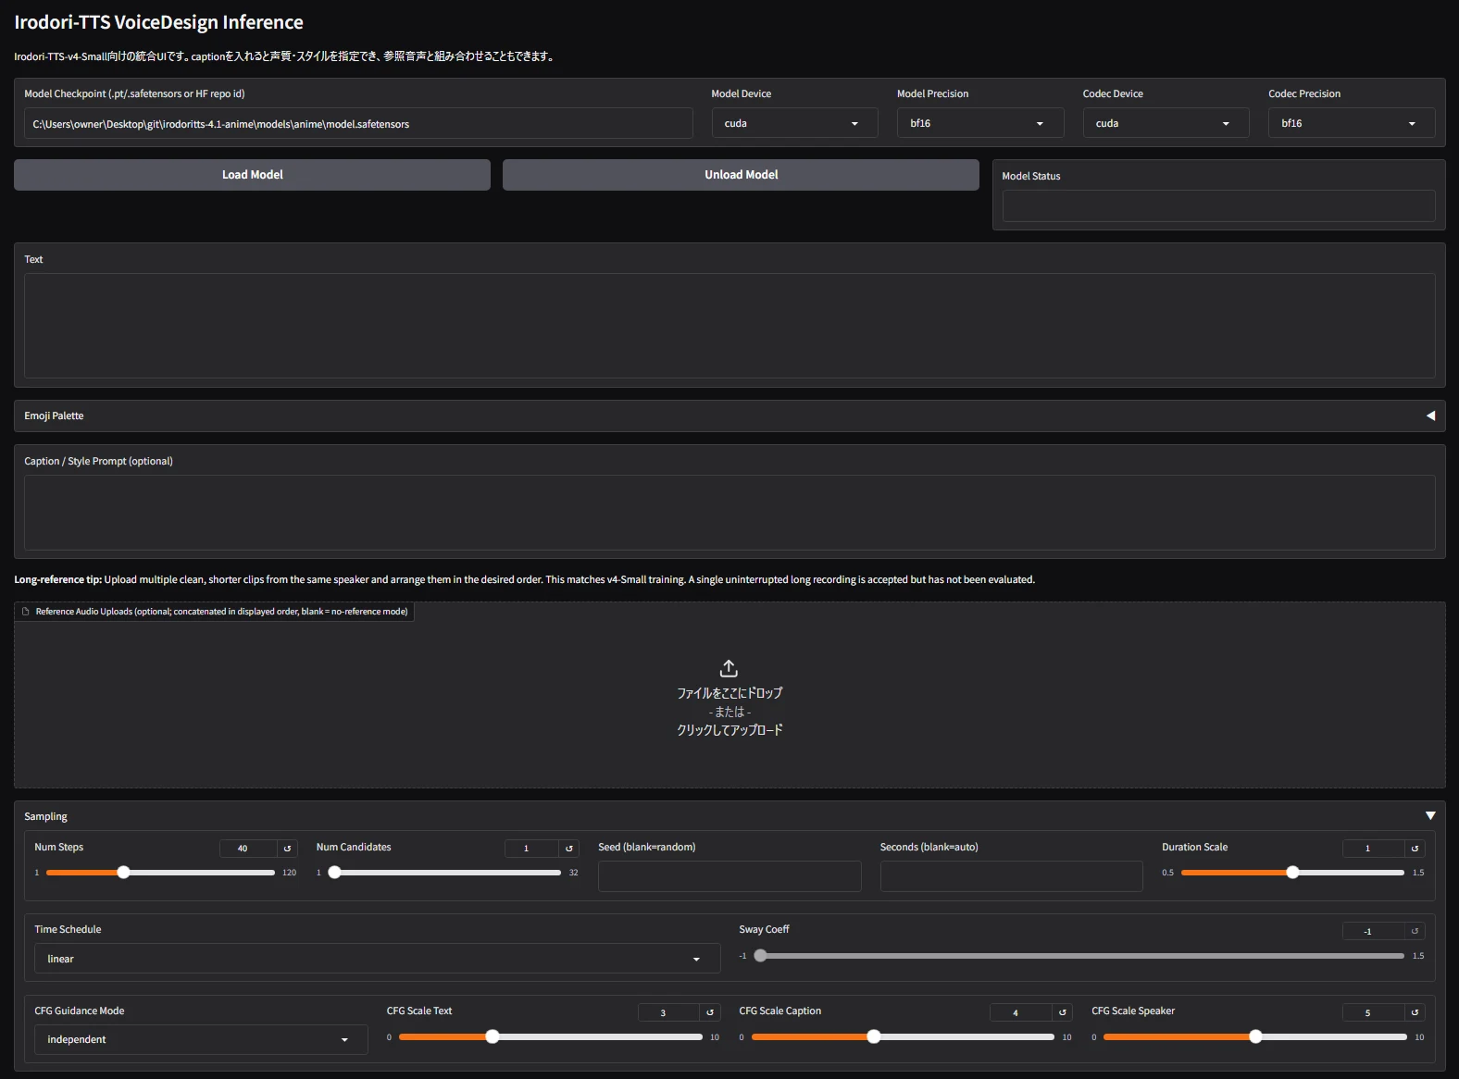
Task: Reset the CFG Scale Speaker value
Action: click(x=1415, y=1012)
